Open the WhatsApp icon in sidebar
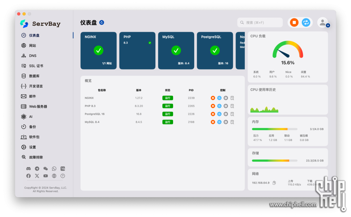The image size is (351, 217). (x=54, y=169)
